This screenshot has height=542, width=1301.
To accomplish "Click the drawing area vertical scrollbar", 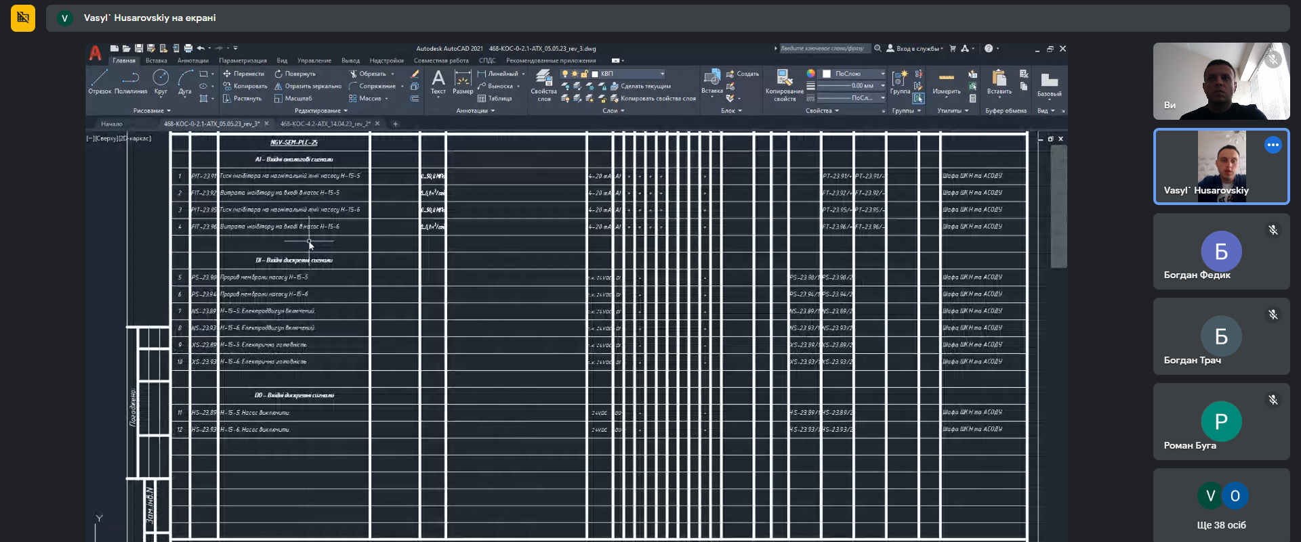I will (x=1058, y=206).
